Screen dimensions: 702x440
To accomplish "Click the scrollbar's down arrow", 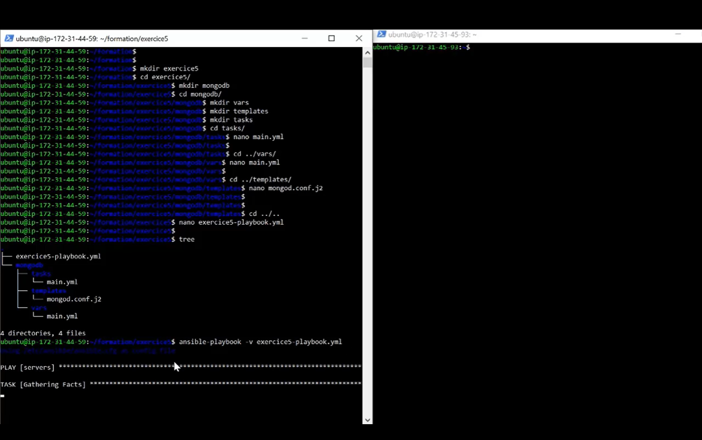I will 367,419.
